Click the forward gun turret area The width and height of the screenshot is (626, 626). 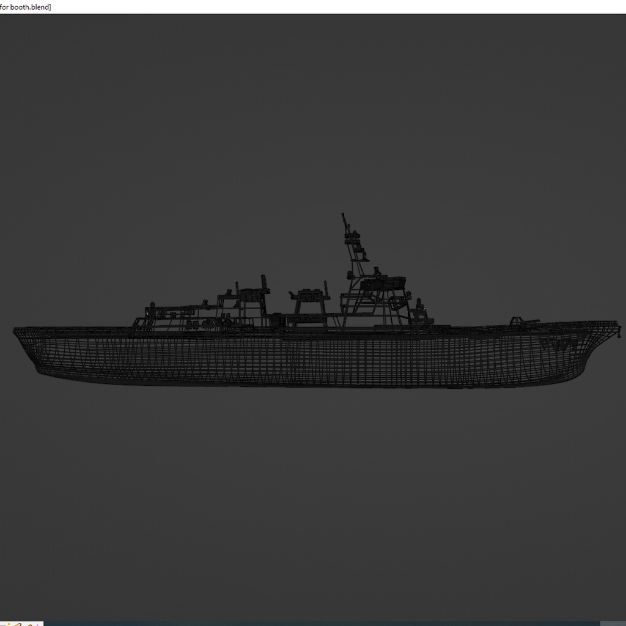(x=520, y=321)
